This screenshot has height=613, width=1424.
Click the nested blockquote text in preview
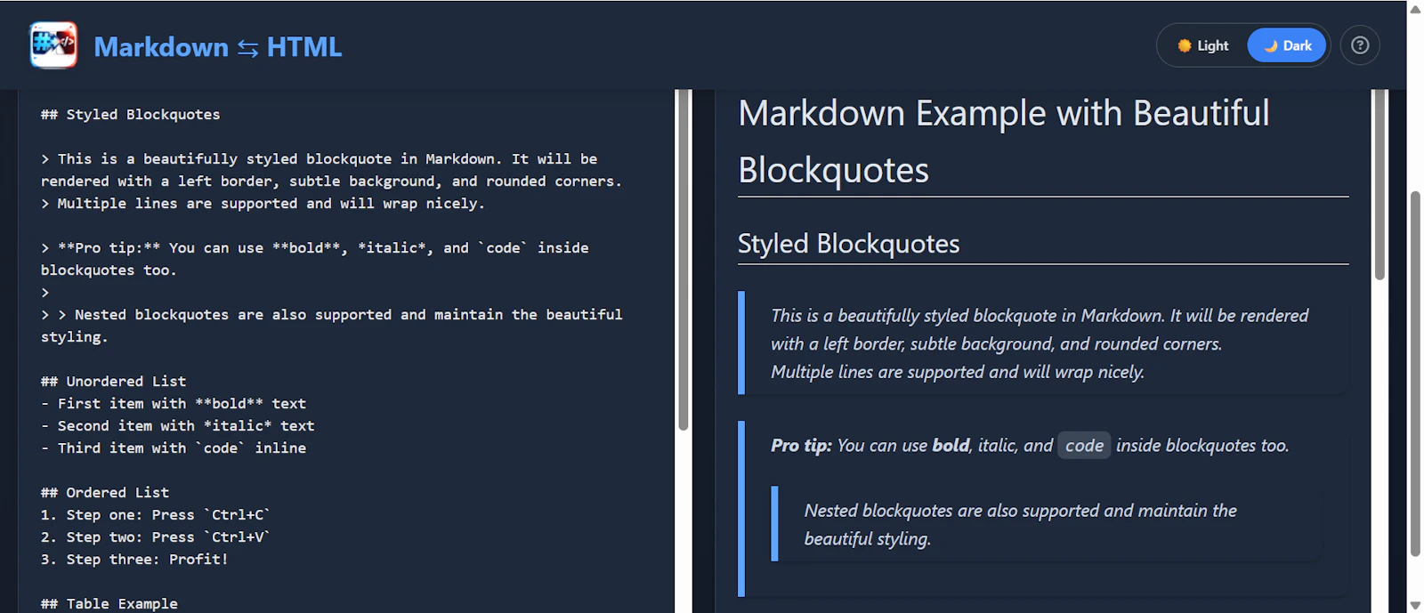tap(1020, 525)
